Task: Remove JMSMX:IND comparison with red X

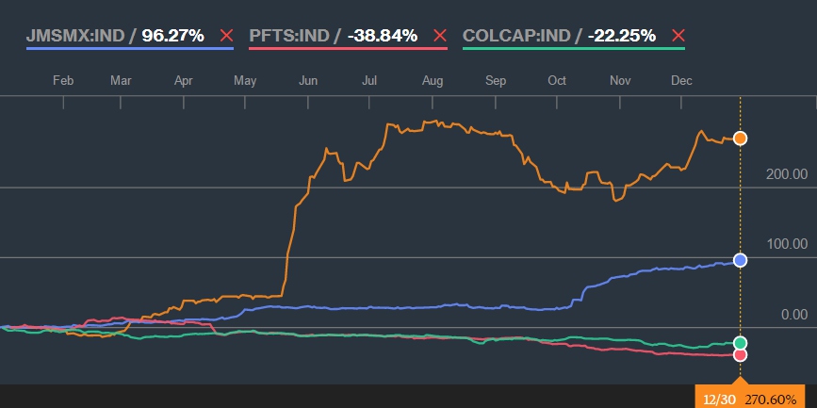Action: pos(227,36)
